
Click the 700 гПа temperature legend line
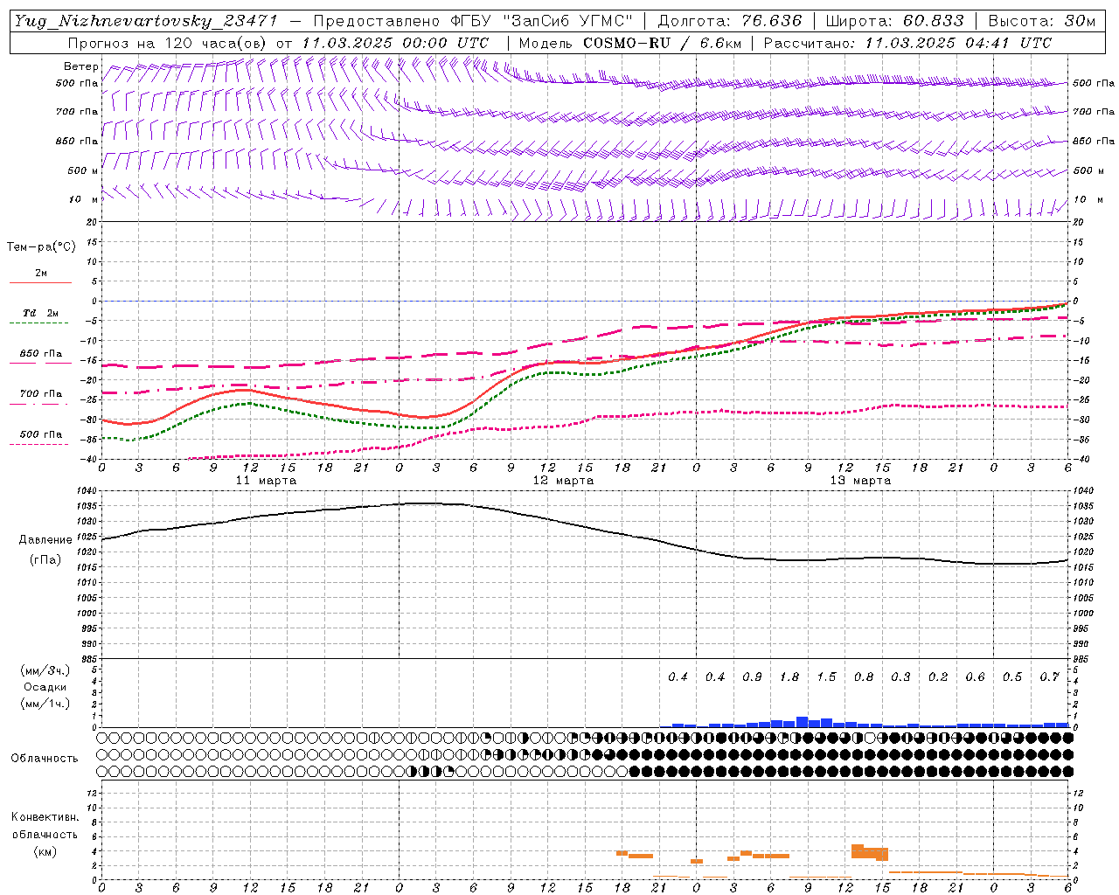[x=40, y=403]
